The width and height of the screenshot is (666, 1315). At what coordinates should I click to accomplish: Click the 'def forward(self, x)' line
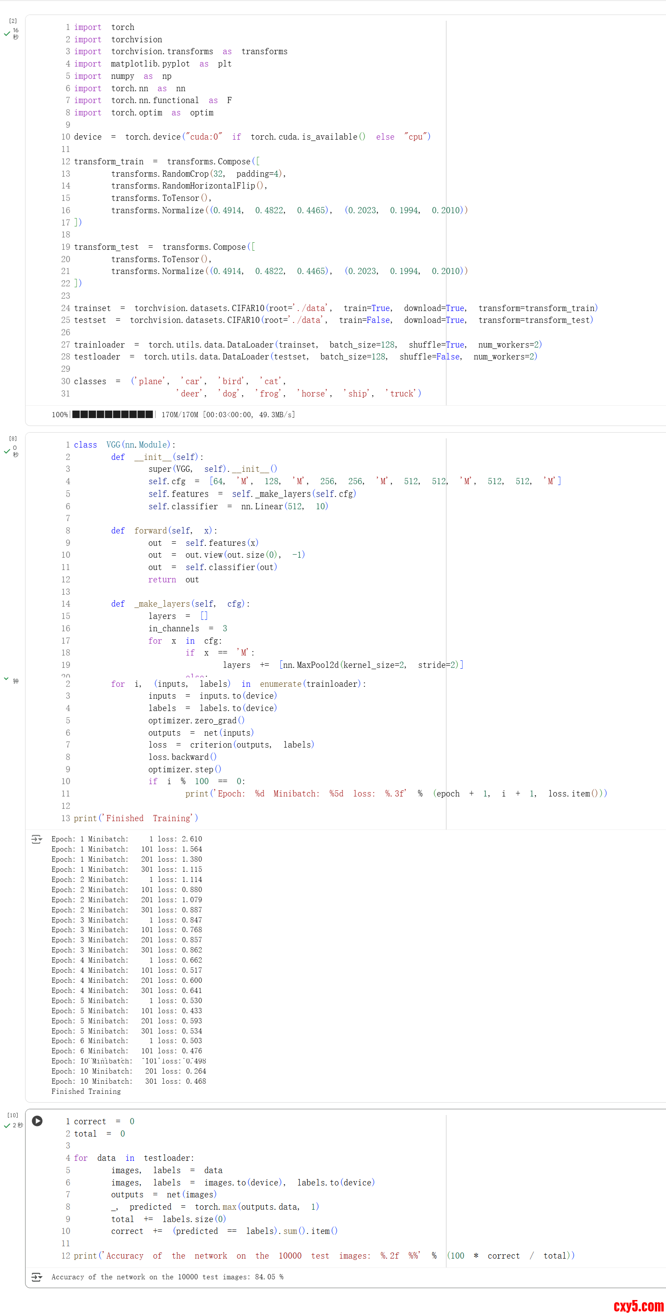coord(164,530)
